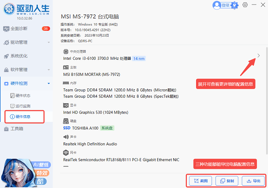Image resolution: width=268 pixels, height=188 pixels.
Task: Click the 系统优化 rocket icon
Action: pyautogui.click(x=6, y=56)
